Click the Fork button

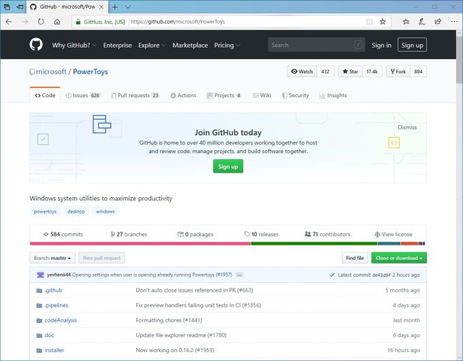coord(398,71)
